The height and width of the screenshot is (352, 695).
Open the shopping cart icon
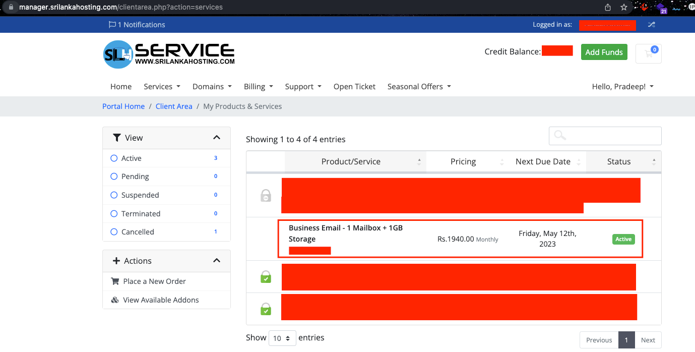(648, 53)
